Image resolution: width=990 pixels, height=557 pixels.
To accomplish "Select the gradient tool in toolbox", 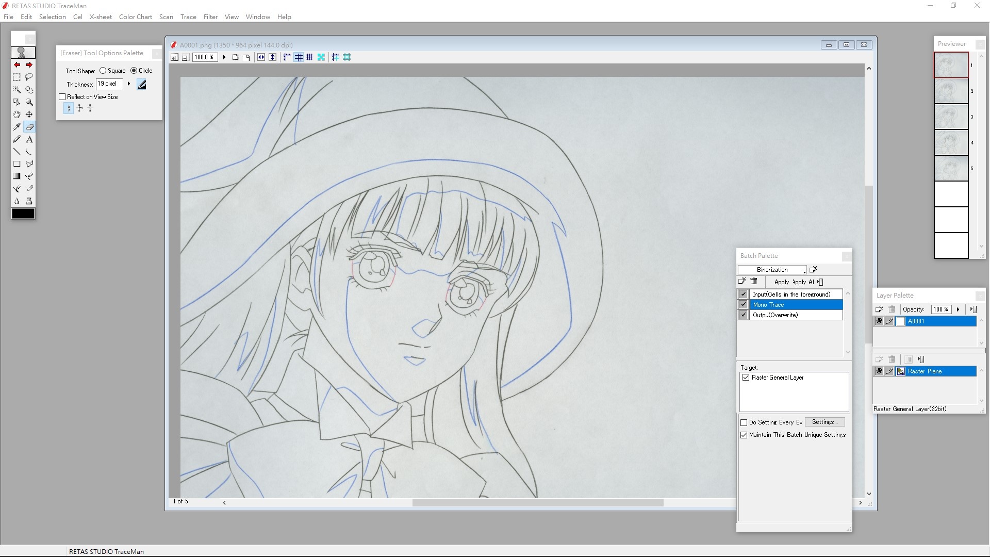I will click(16, 176).
